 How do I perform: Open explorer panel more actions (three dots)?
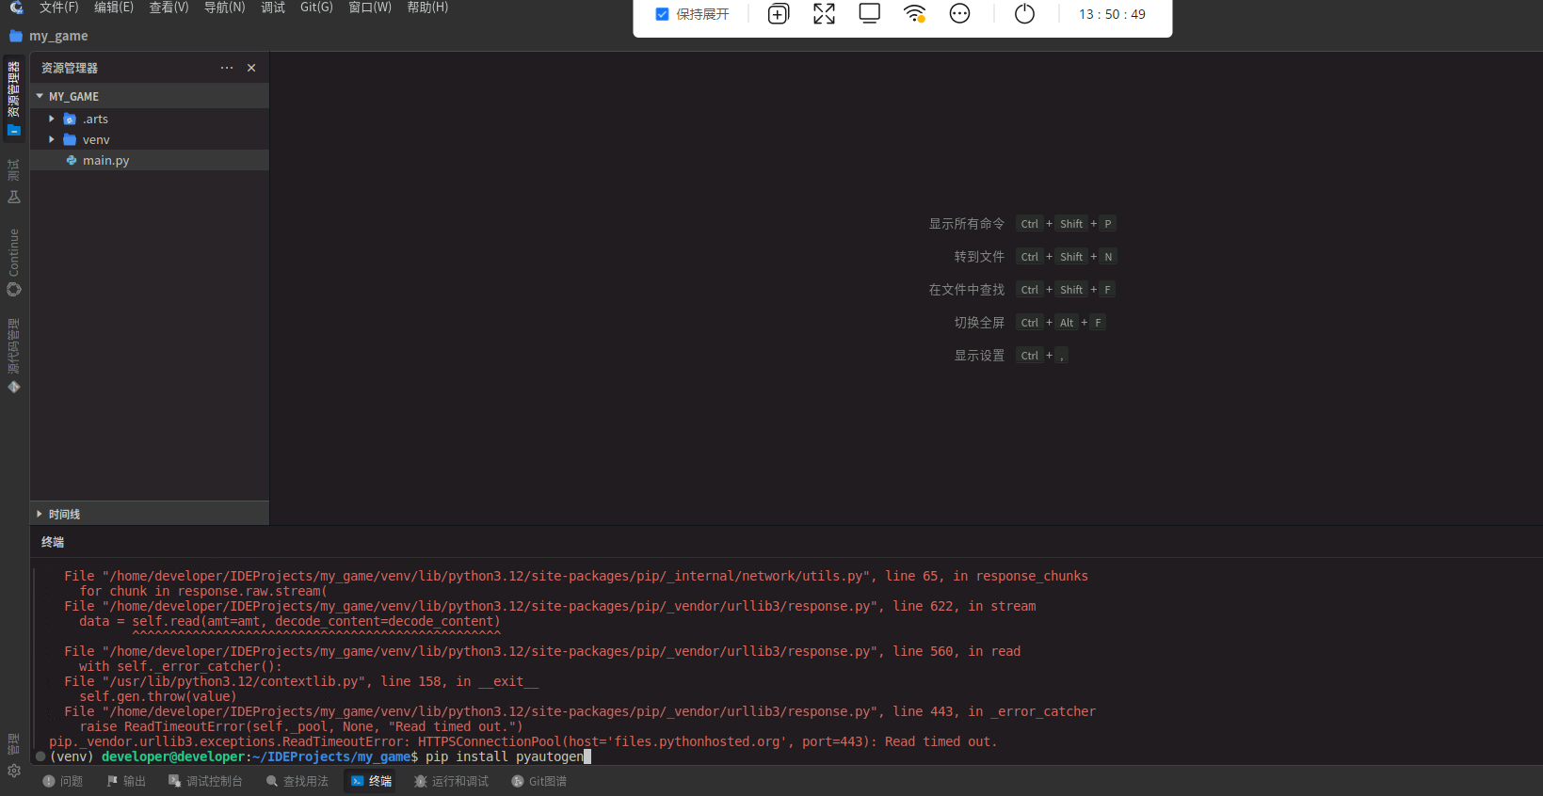[x=227, y=68]
